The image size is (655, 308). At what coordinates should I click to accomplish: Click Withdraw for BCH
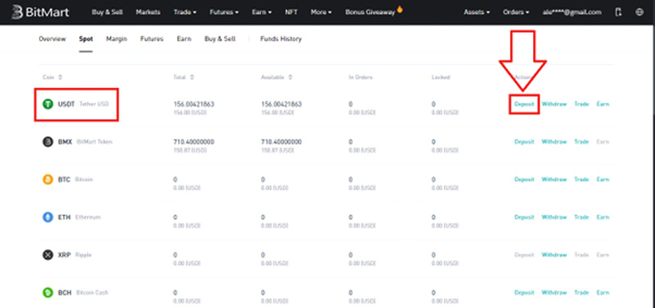pyautogui.click(x=554, y=292)
